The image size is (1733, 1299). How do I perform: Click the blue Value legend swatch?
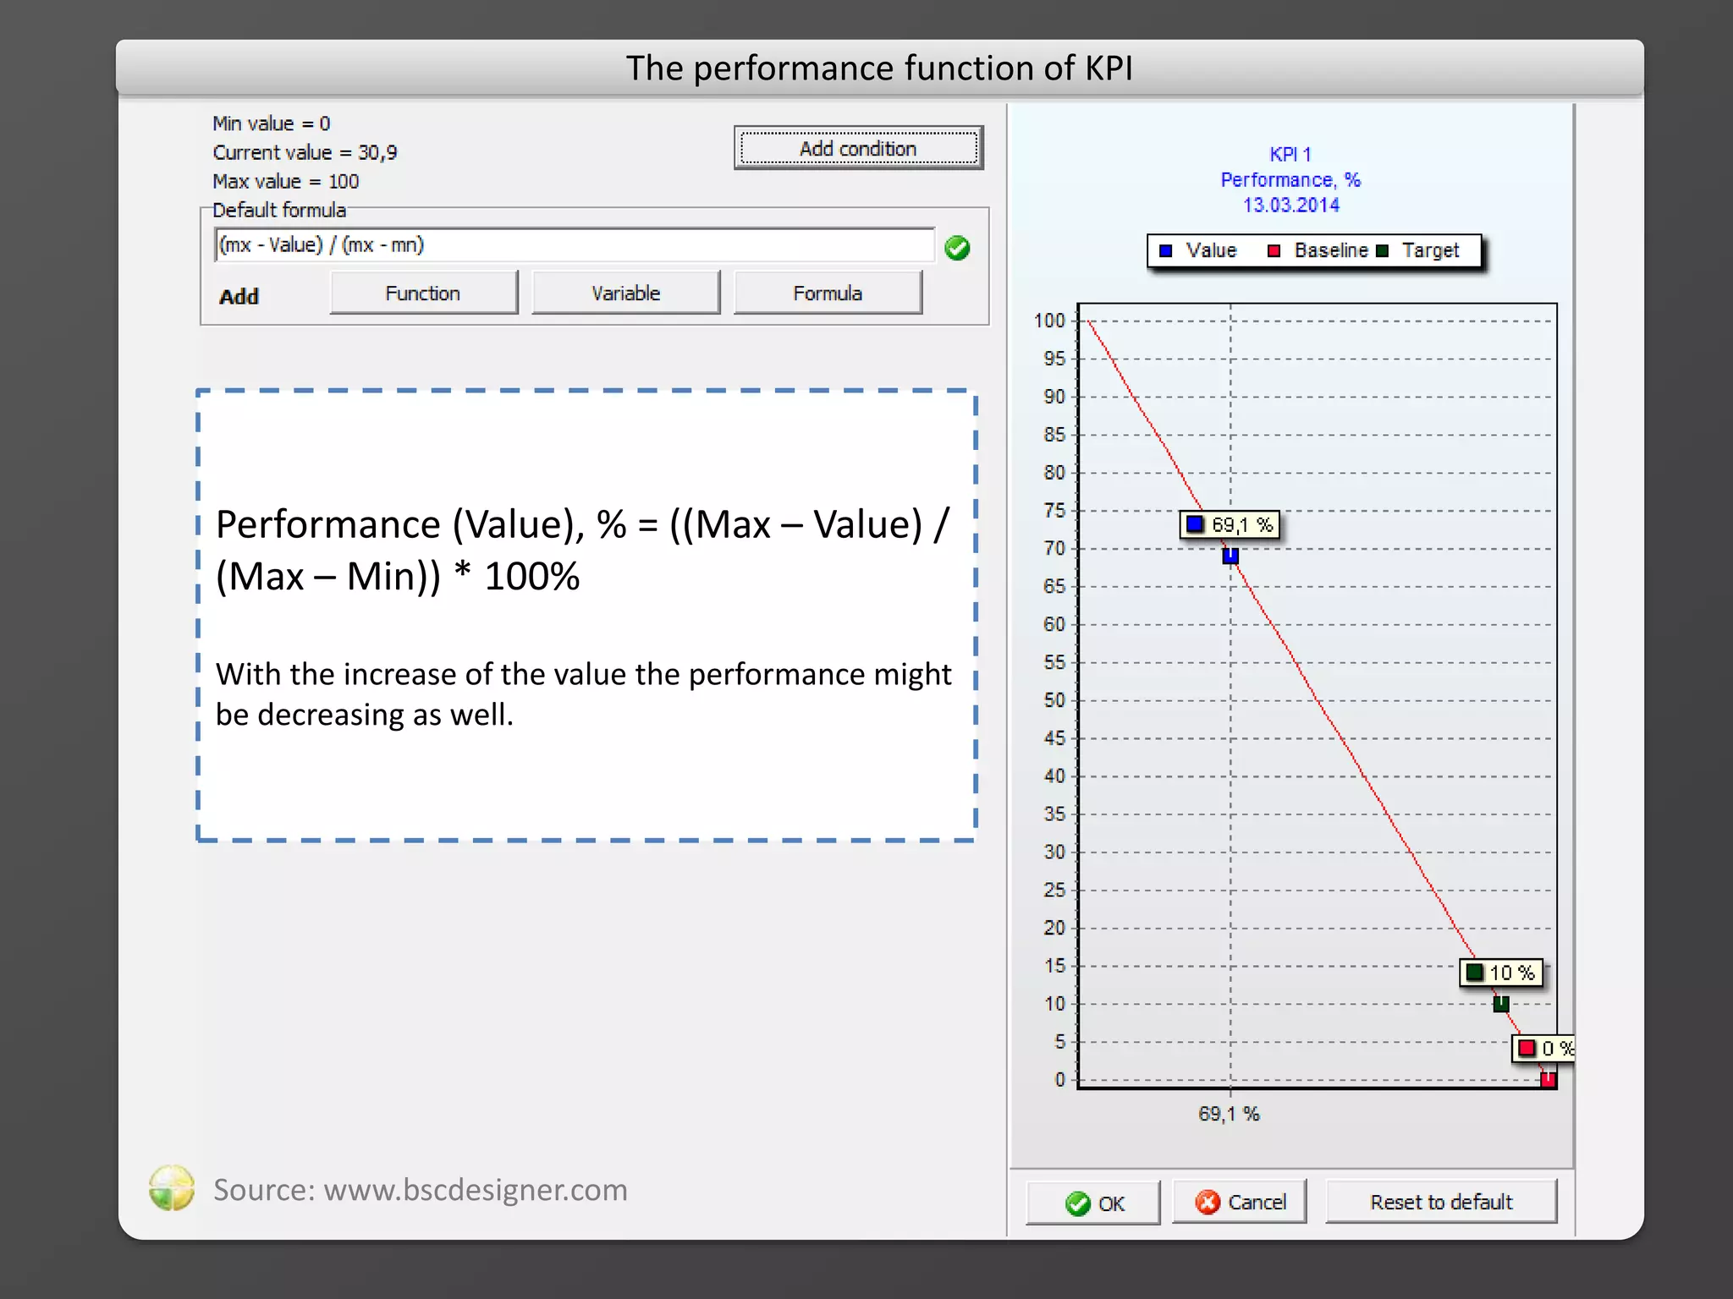1166,251
